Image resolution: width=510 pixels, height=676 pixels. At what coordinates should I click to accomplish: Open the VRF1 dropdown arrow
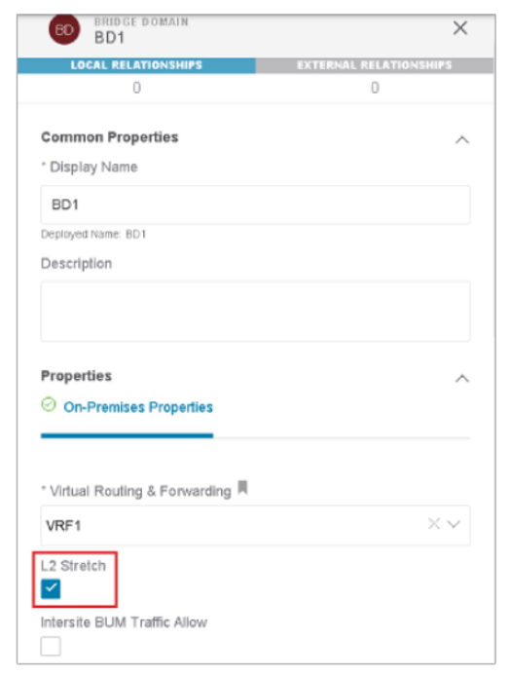[454, 524]
